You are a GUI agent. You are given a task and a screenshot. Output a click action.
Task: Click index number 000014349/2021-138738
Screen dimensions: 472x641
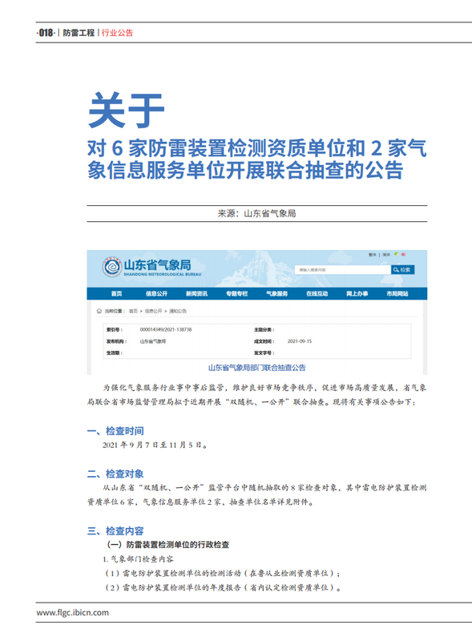(166, 329)
